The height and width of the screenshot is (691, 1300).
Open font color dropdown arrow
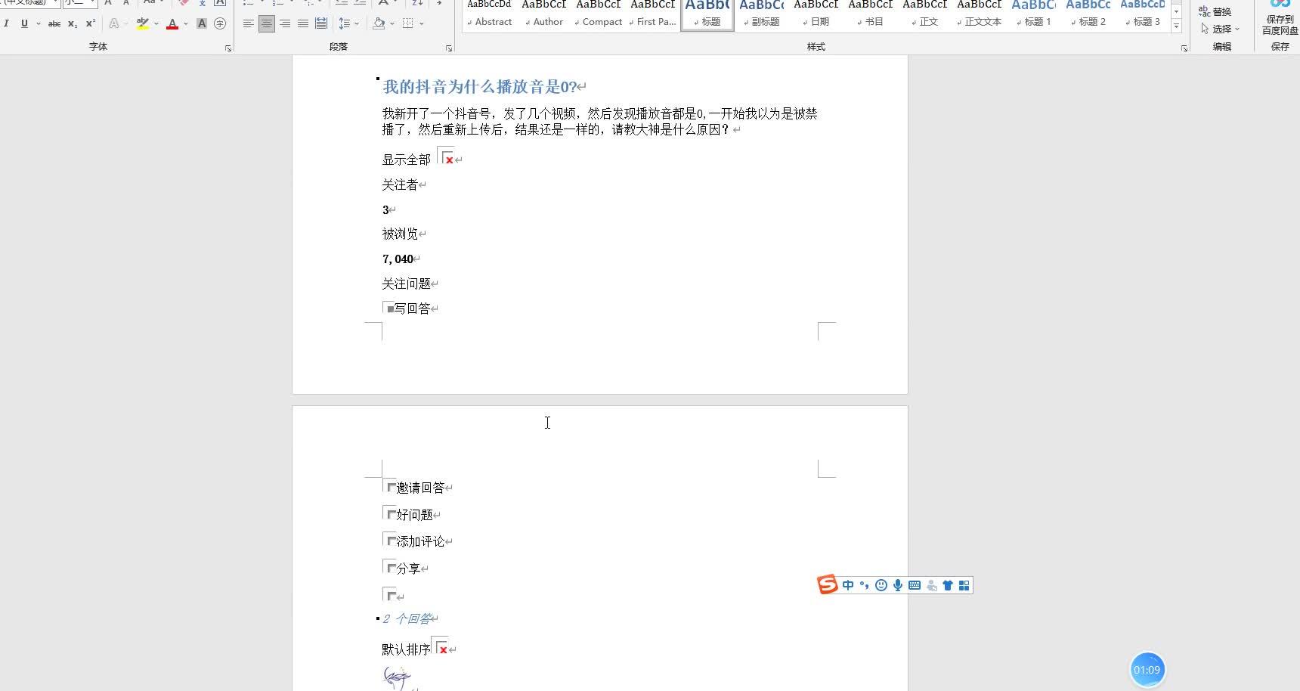click(186, 23)
